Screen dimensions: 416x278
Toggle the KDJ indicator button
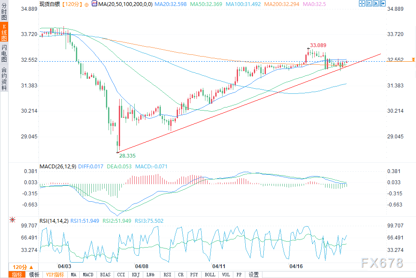136,275
